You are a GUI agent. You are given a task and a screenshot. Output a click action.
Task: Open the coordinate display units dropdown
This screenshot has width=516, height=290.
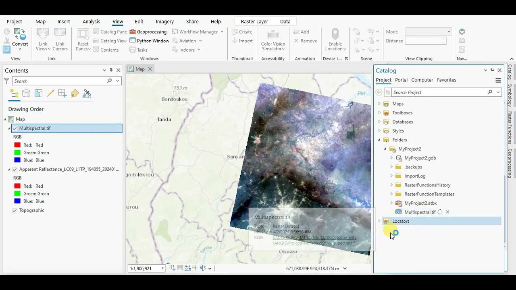click(x=344, y=269)
